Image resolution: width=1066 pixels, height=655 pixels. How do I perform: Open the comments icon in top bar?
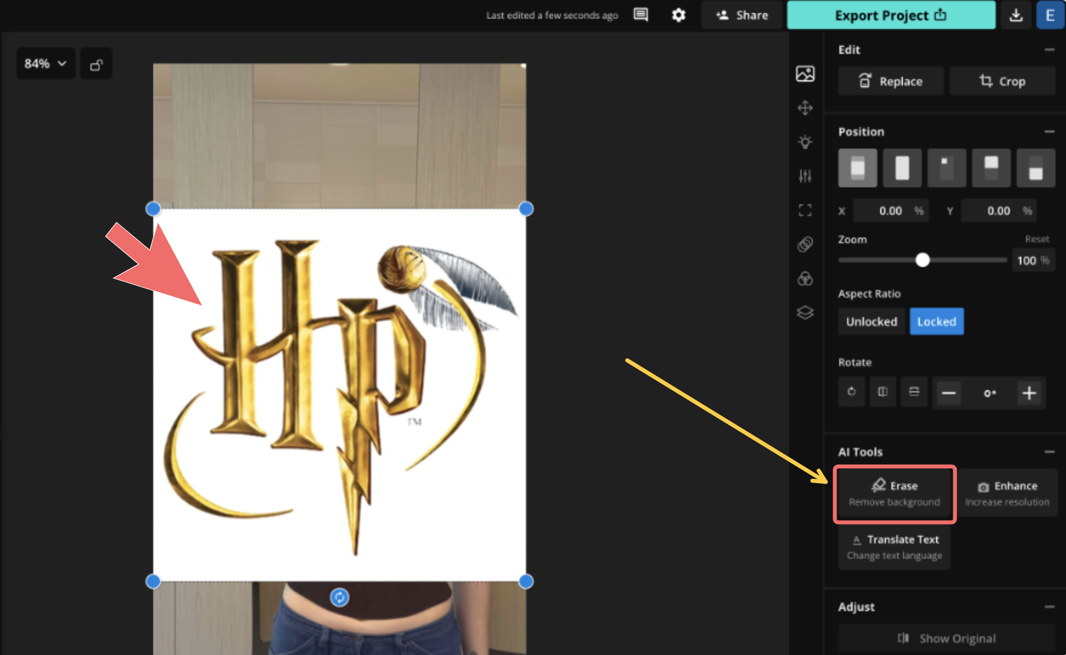tap(641, 15)
